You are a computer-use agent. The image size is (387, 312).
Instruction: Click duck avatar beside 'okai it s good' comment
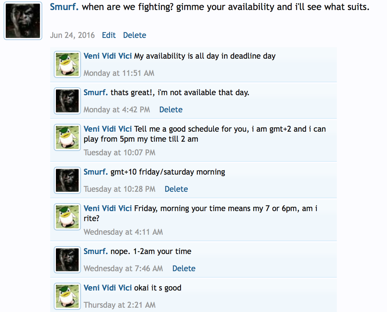click(67, 296)
